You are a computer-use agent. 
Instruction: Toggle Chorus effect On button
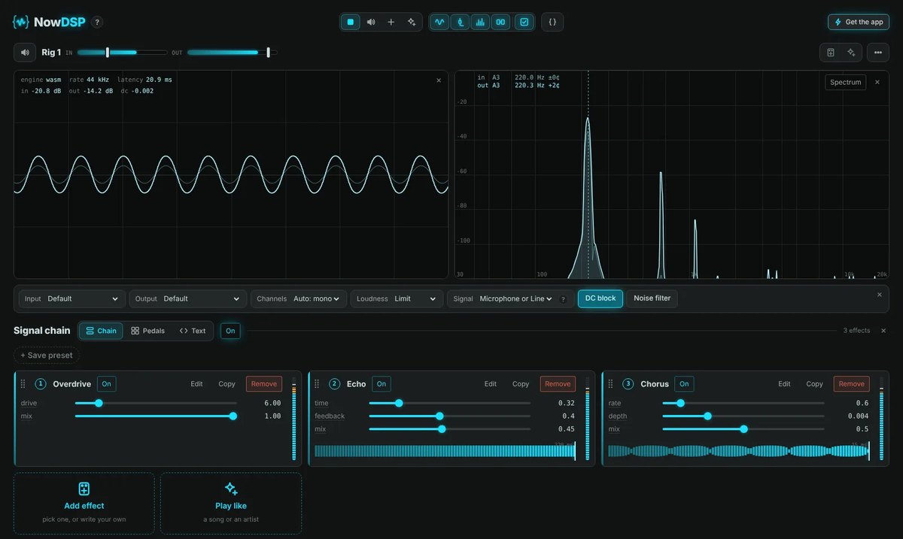click(x=684, y=384)
